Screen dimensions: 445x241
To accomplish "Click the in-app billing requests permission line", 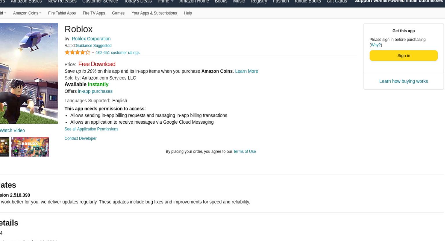I will pyautogui.click(x=149, y=116).
